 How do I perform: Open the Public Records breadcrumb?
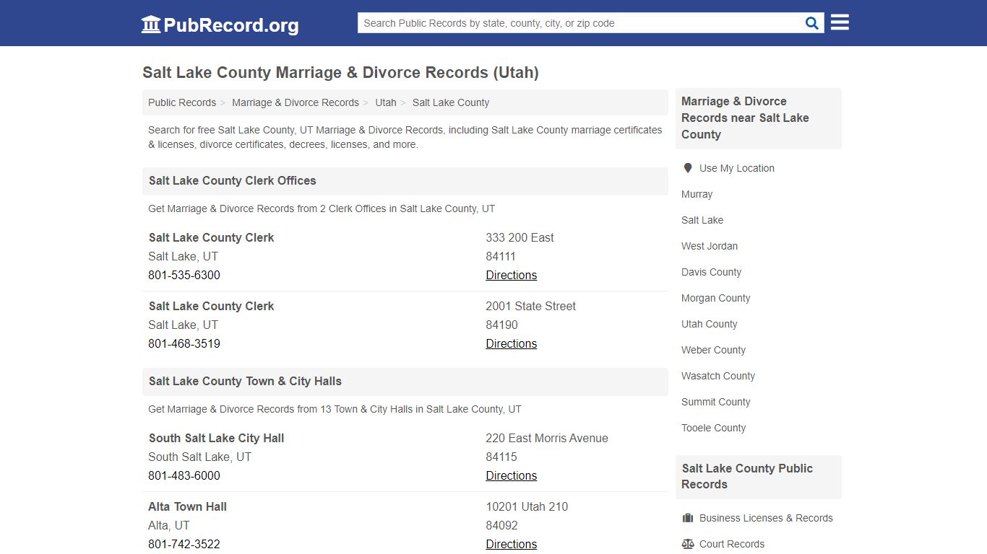coord(182,102)
